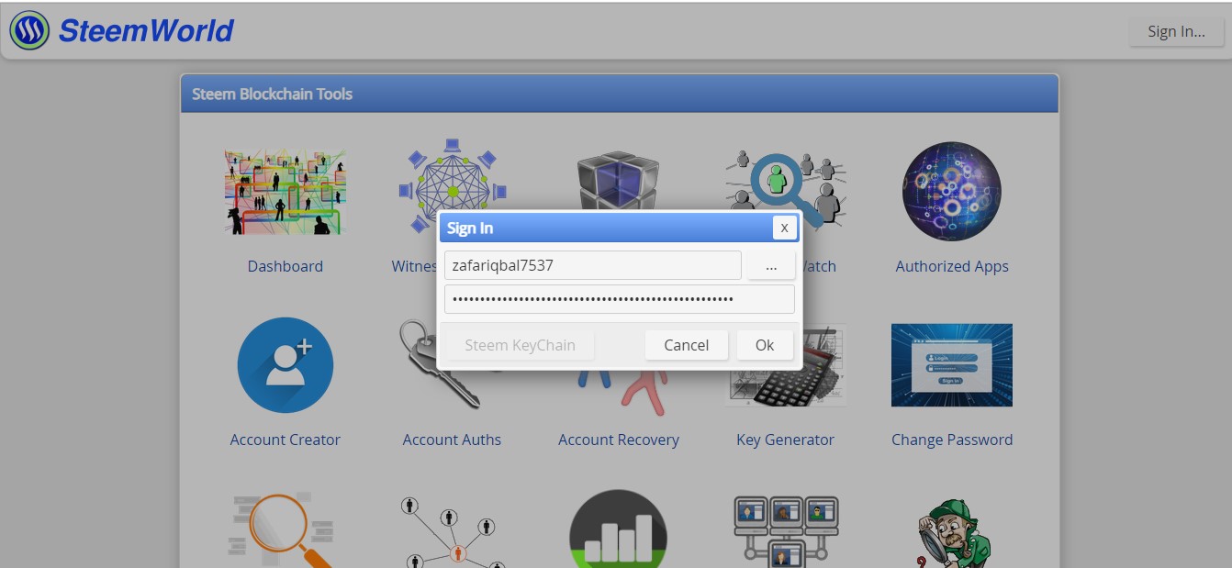Open the Change Password login image
Image resolution: width=1232 pixels, height=568 pixels.
[951, 365]
